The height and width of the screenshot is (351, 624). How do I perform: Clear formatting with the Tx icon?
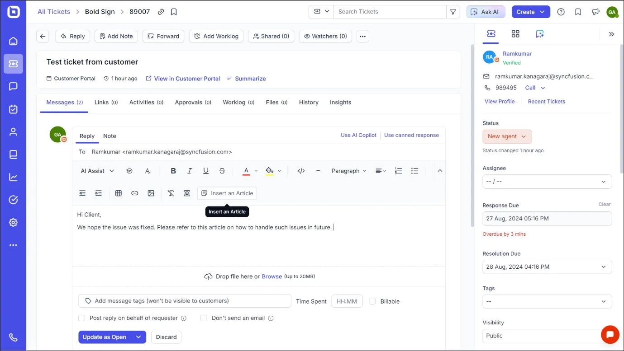pos(171,193)
